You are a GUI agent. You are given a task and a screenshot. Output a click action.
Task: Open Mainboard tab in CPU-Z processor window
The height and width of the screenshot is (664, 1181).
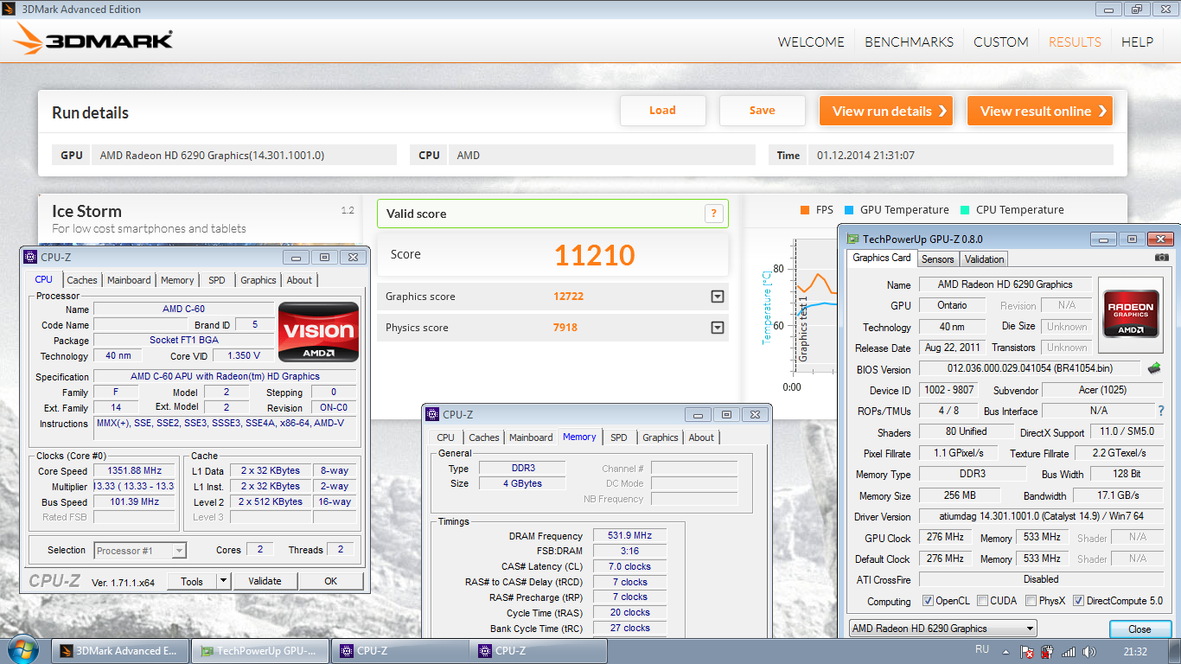[x=129, y=280]
